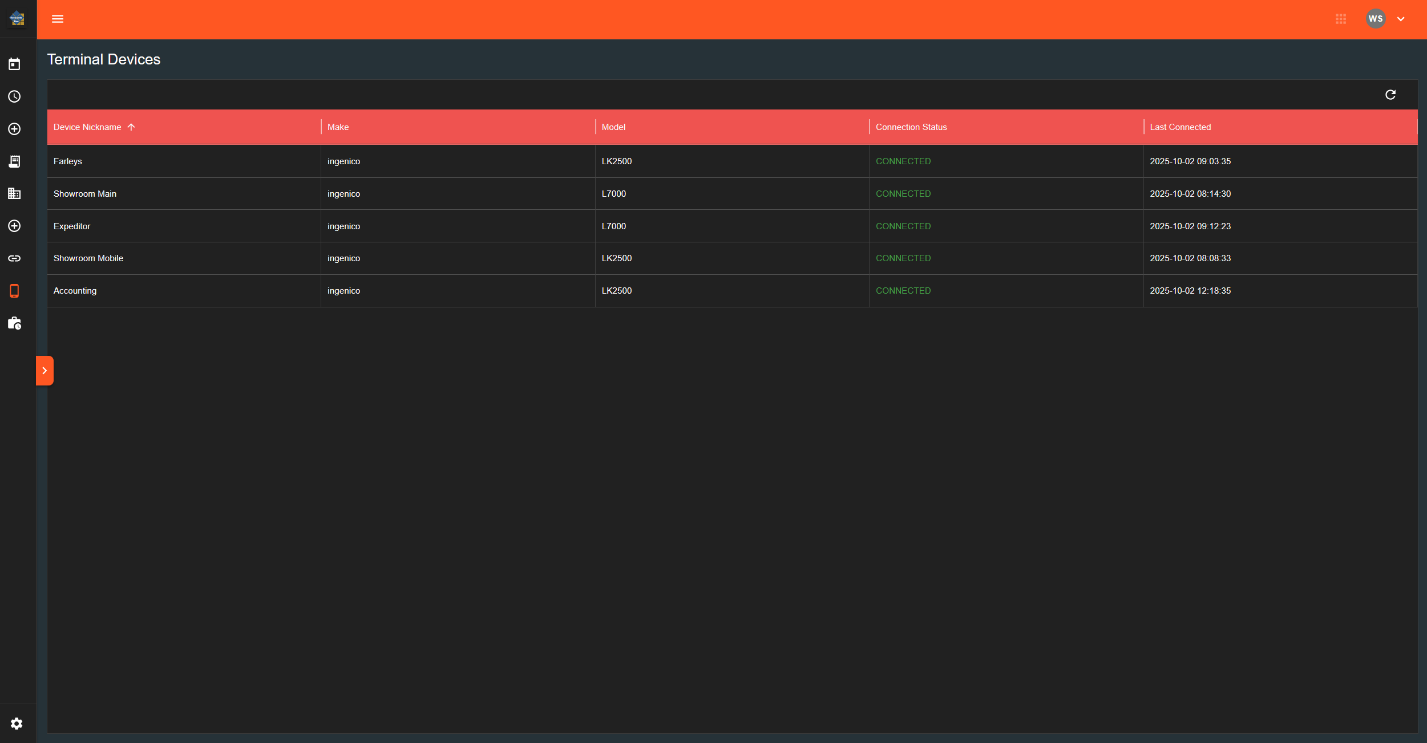Expand the user account dropdown via the chevron
This screenshot has height=743, width=1427.
(x=1401, y=19)
